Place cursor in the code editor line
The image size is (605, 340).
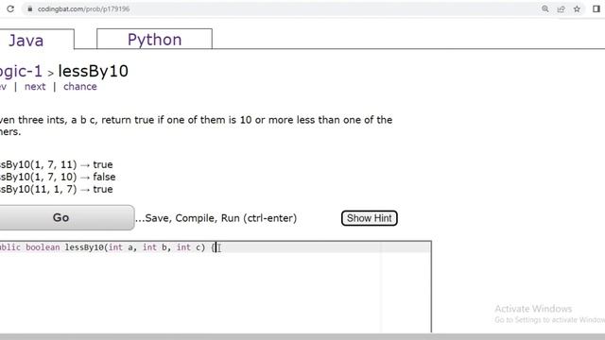tap(215, 247)
